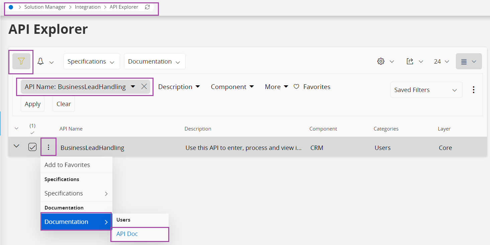Click the refresh icon in the breadcrumb bar
The height and width of the screenshot is (245, 490).
click(148, 7)
